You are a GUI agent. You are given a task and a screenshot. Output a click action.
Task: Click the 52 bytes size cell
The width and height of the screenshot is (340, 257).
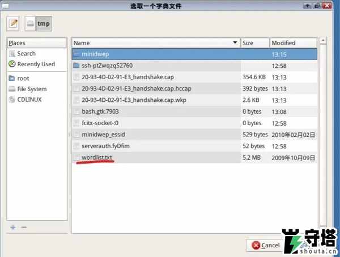point(253,146)
